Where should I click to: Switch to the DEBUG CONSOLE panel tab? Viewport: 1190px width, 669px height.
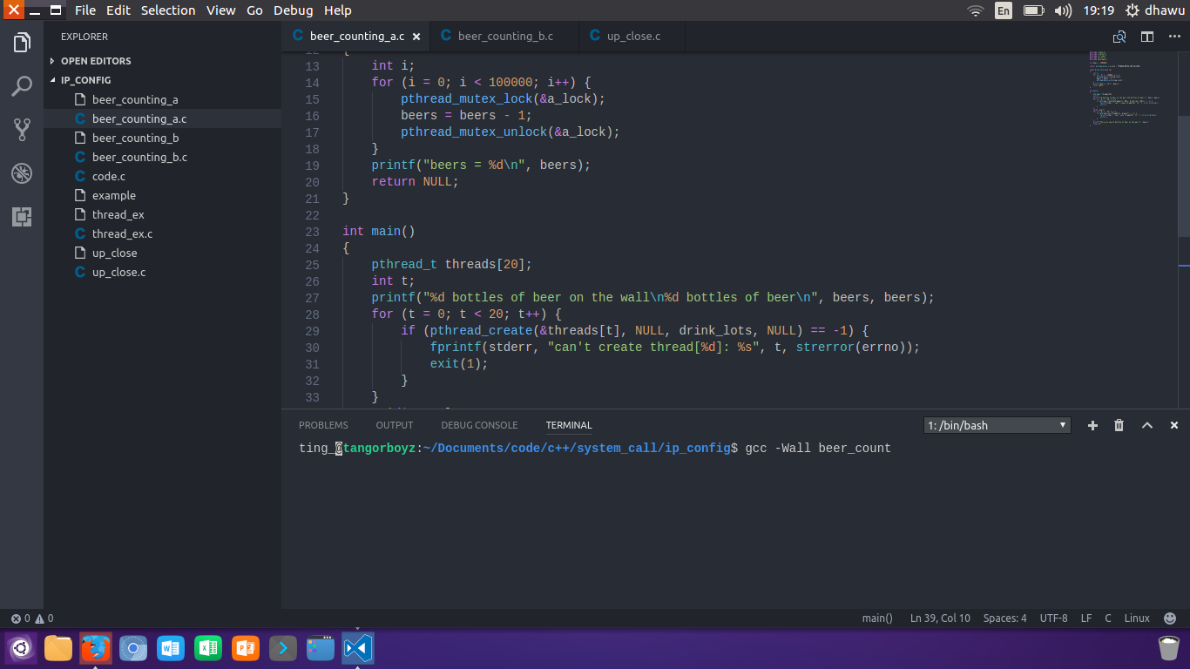click(479, 425)
